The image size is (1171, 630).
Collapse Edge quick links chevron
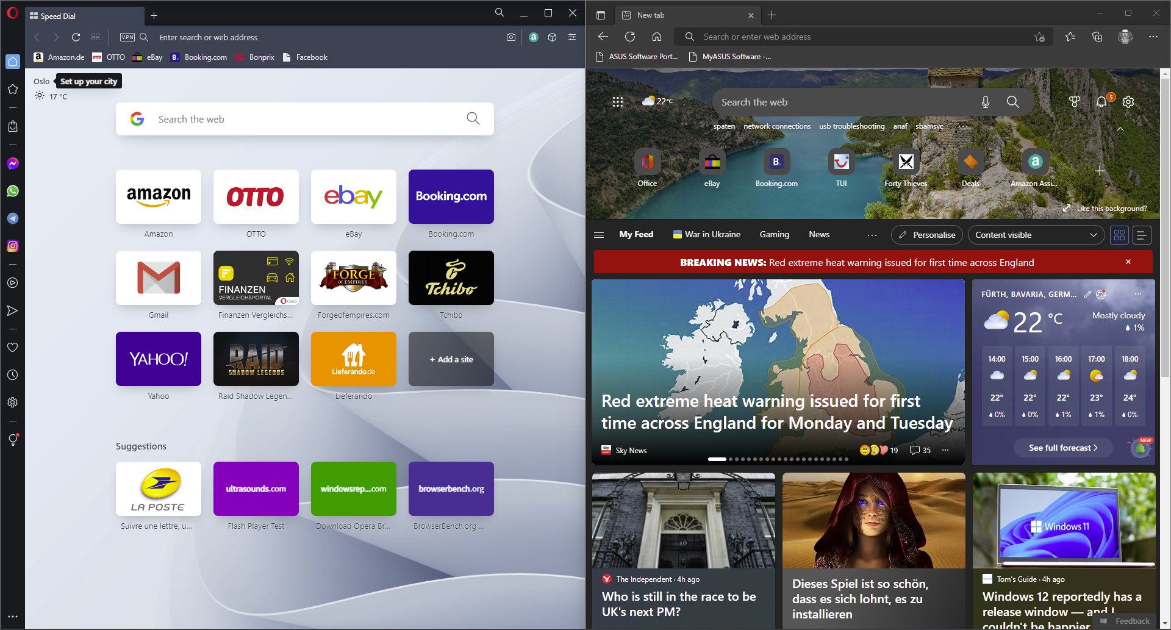coord(1120,129)
